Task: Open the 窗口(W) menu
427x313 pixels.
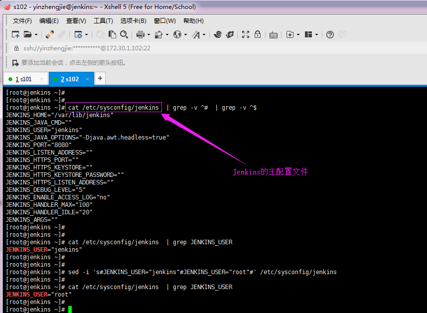Action: [x=165, y=21]
